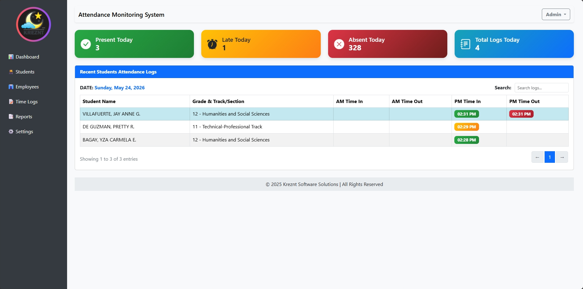Click the Present Today checkmark icon
583x289 pixels.
tap(86, 44)
